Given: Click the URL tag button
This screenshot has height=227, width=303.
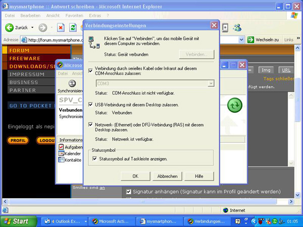Looking at the screenshot, I should (x=286, y=70).
